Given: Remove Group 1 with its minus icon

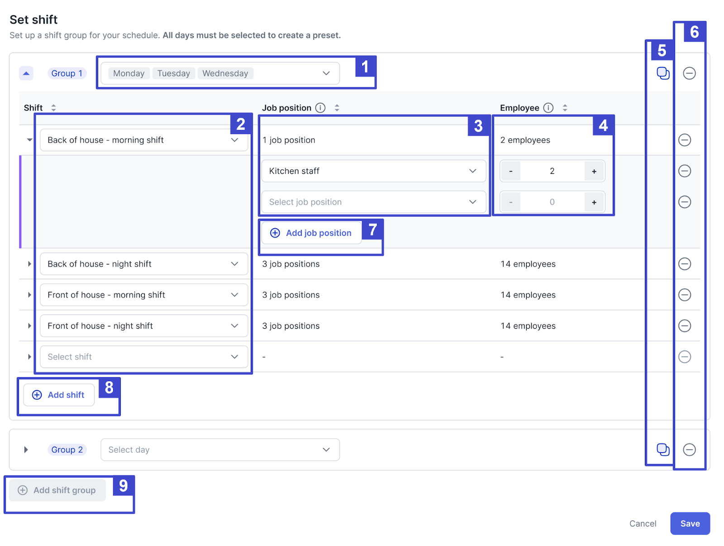Looking at the screenshot, I should 689,73.
